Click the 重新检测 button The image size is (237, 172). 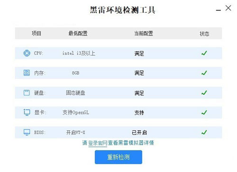118,157
